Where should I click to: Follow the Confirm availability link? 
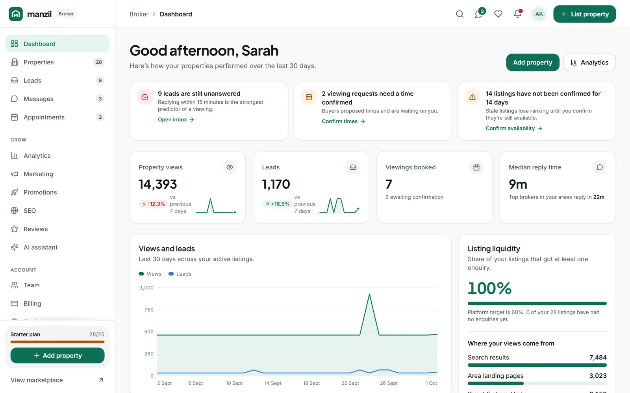point(514,129)
